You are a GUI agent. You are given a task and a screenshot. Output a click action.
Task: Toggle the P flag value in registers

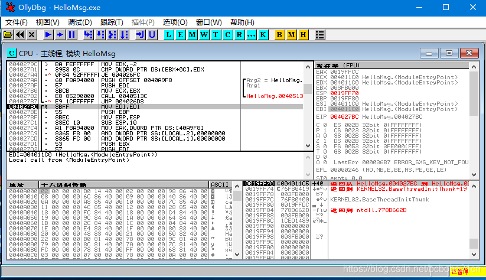(325, 130)
